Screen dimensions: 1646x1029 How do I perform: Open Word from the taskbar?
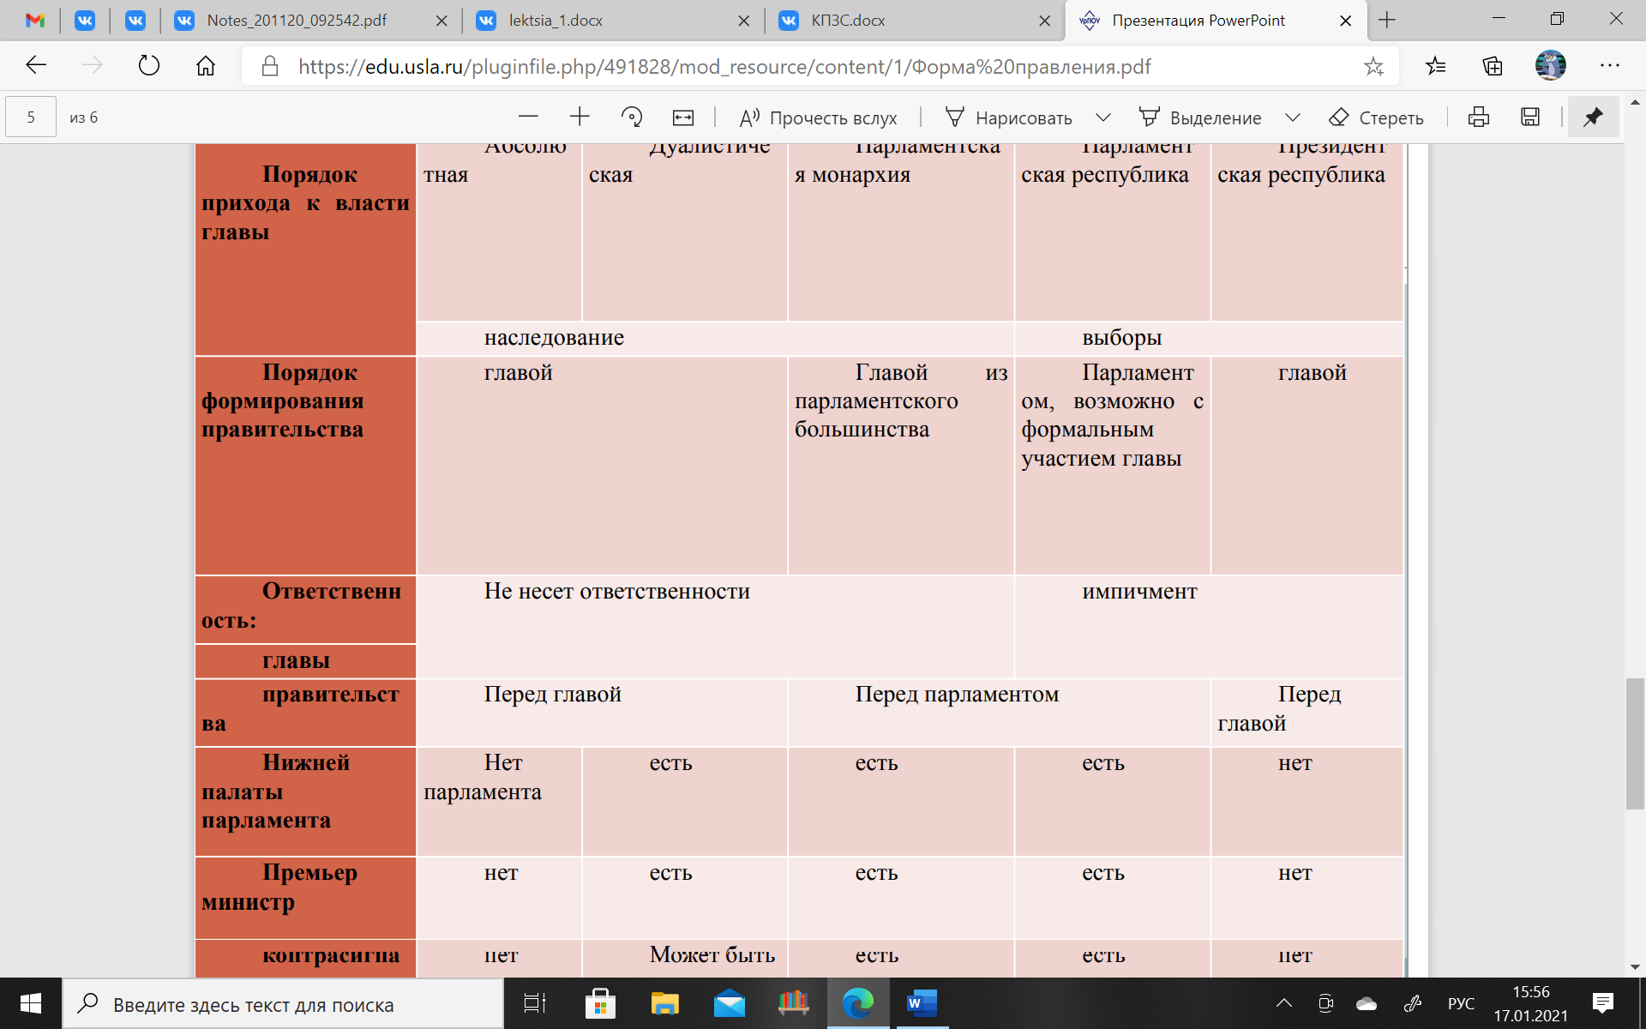click(x=922, y=1003)
